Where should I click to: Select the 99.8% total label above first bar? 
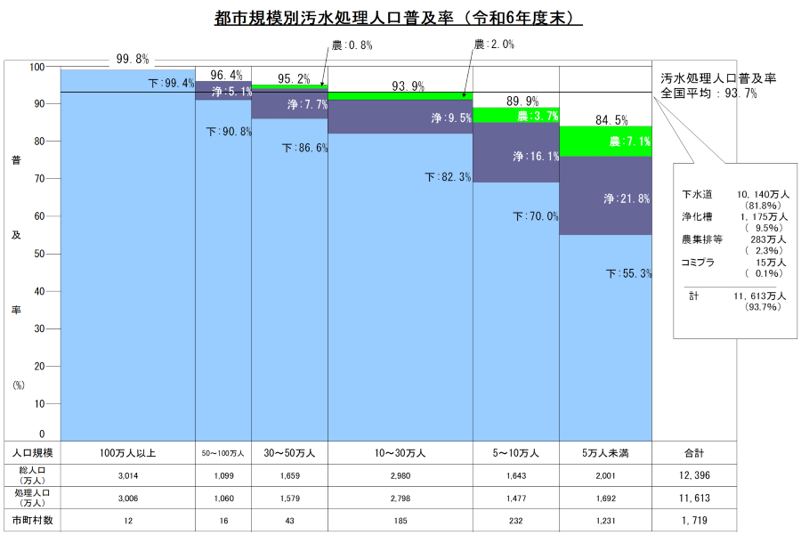pos(132,60)
